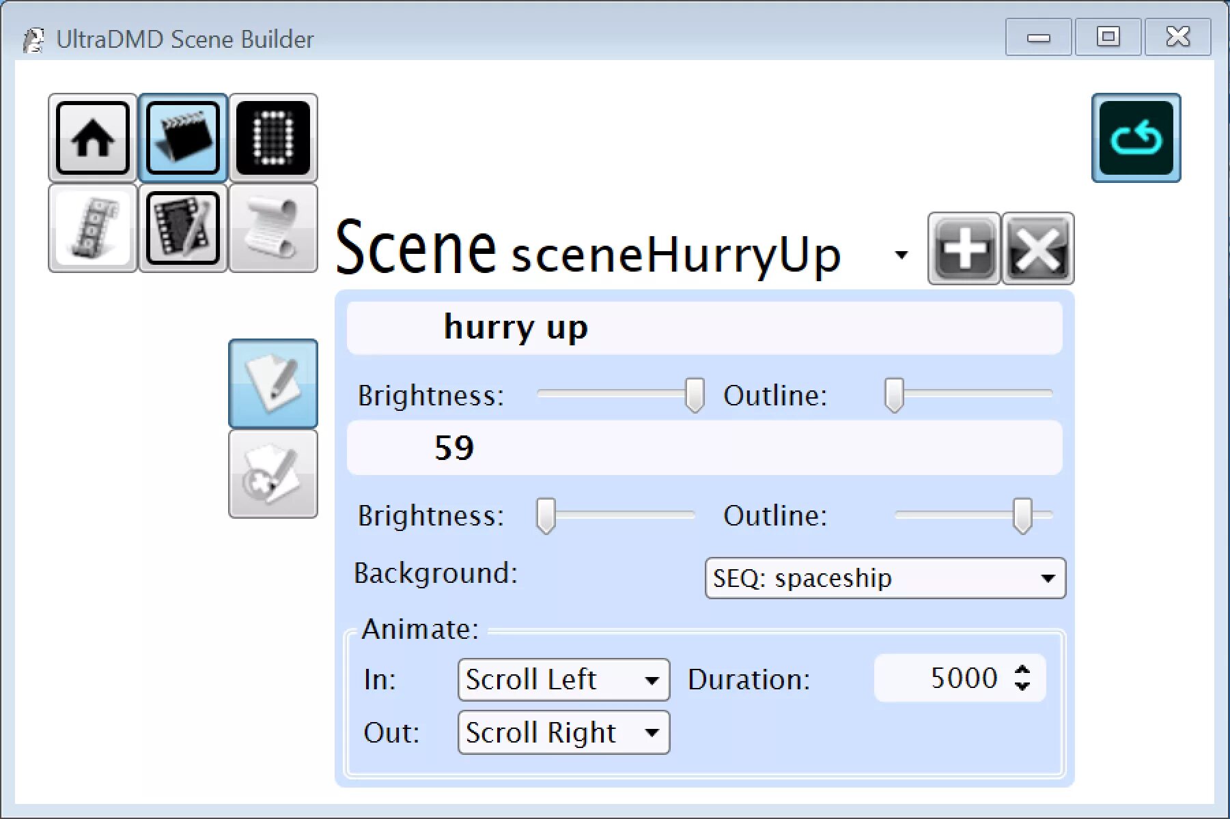Click the bottom text Outline slider handle
The height and width of the screenshot is (819, 1230).
1022,515
